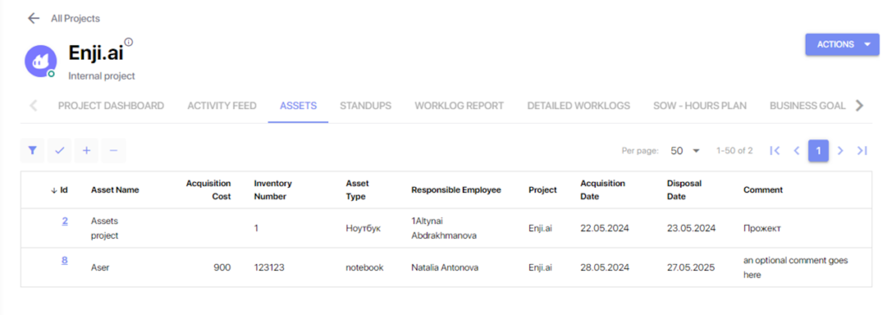Click the back arrow to All Projects

click(33, 18)
